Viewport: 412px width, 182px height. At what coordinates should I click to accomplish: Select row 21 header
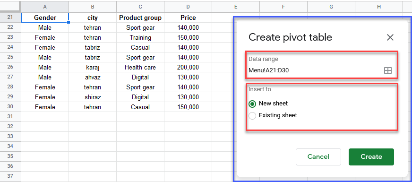(10, 17)
